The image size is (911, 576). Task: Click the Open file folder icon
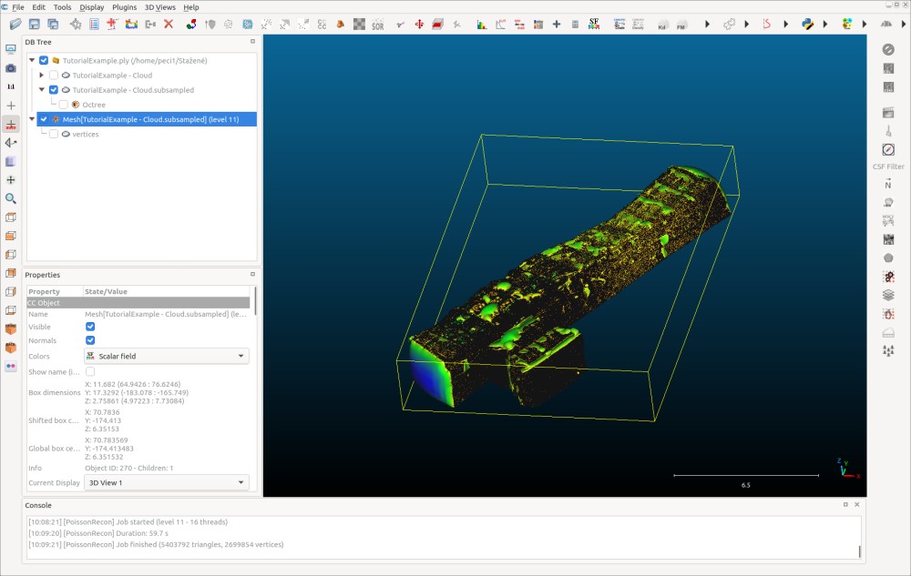coord(15,24)
